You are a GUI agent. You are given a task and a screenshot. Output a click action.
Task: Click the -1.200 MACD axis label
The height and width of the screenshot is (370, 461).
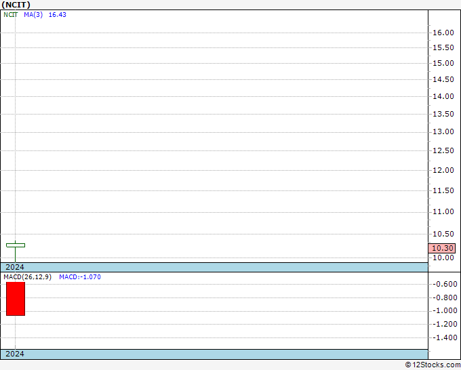445,324
